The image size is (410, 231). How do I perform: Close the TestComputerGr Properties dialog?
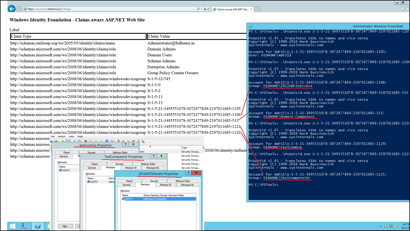click(x=161, y=156)
